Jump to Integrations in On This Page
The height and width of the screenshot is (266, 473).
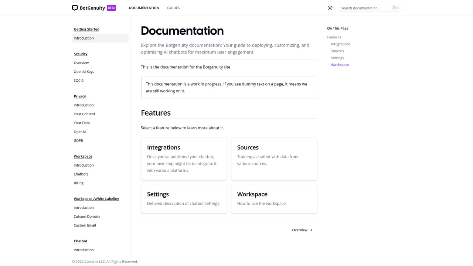341,44
